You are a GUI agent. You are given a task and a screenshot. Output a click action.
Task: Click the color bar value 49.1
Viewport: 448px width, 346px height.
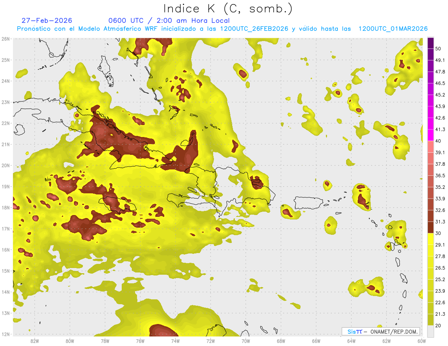pyautogui.click(x=440, y=60)
